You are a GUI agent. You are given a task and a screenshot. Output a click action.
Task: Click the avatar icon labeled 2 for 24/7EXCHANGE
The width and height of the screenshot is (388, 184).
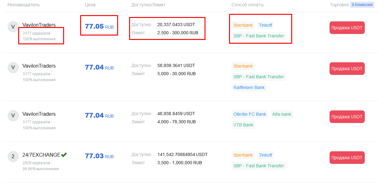13,157
